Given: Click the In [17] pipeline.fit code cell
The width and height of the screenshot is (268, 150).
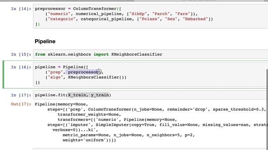Looking at the screenshot, I should 150,95.
